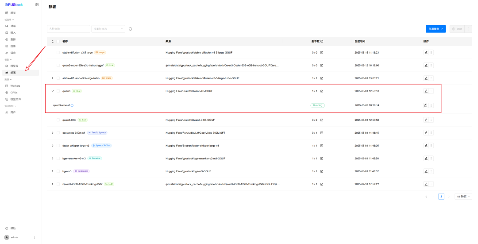The width and height of the screenshot is (478, 244).
Task: Select all rows via the header checkbox
Action: pos(58,41)
